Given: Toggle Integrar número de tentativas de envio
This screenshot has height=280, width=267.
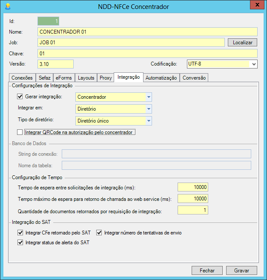Looking at the screenshot, I should 99,233.
